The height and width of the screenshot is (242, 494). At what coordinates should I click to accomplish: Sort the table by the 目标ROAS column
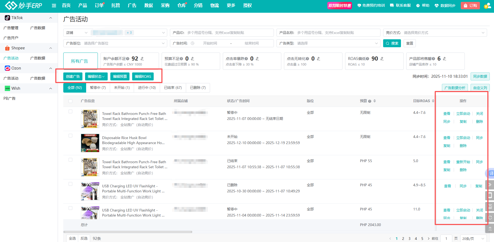click(433, 101)
